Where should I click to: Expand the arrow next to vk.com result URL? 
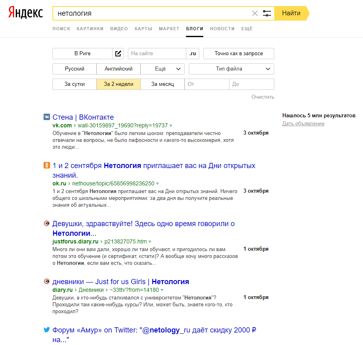coord(171,126)
